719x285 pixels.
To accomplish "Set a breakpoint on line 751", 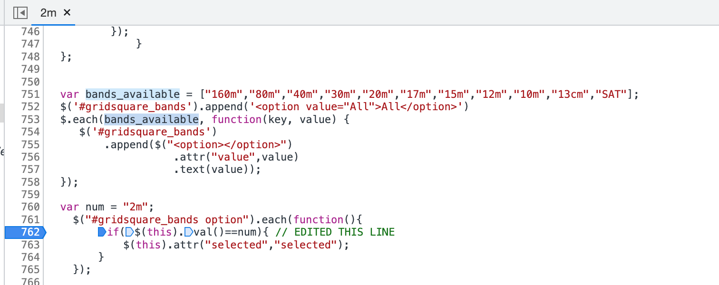I will pyautogui.click(x=31, y=94).
